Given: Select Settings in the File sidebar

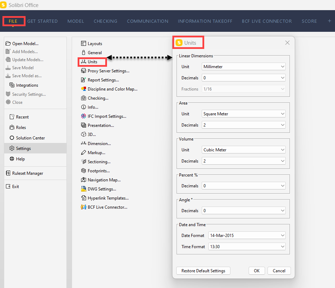Looking at the screenshot, I should (x=35, y=149).
